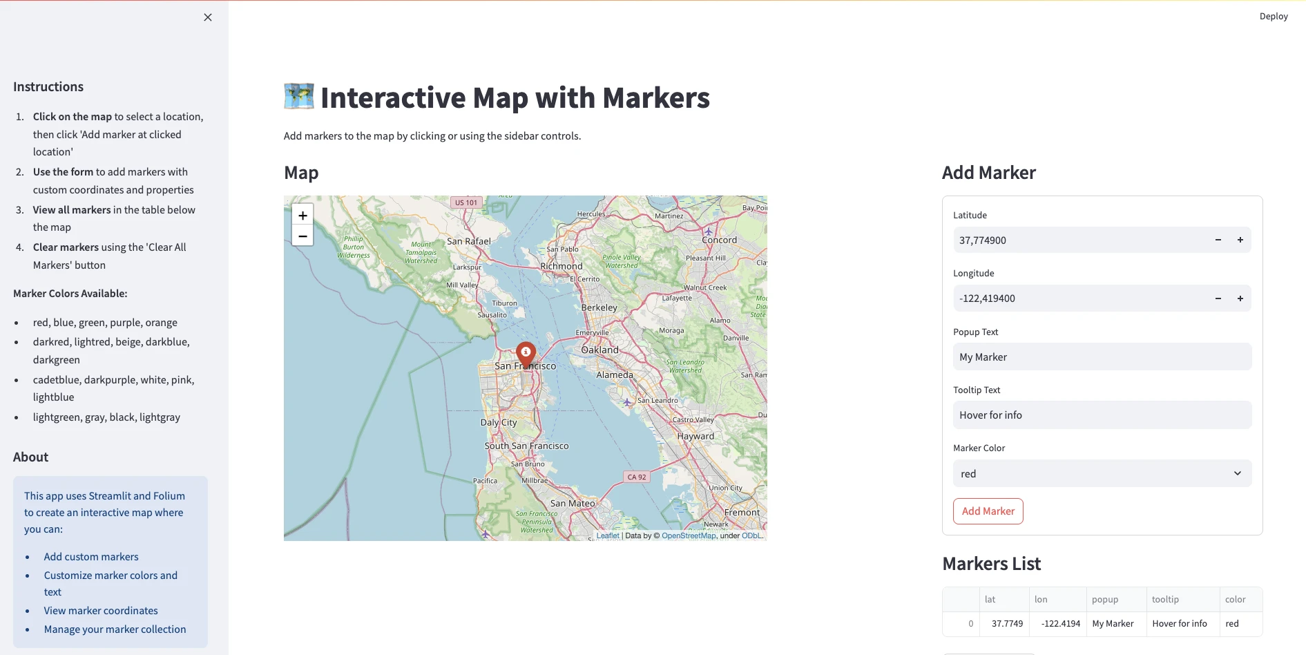Click into the Tooltip Text field
The width and height of the screenshot is (1306, 655).
click(1102, 415)
